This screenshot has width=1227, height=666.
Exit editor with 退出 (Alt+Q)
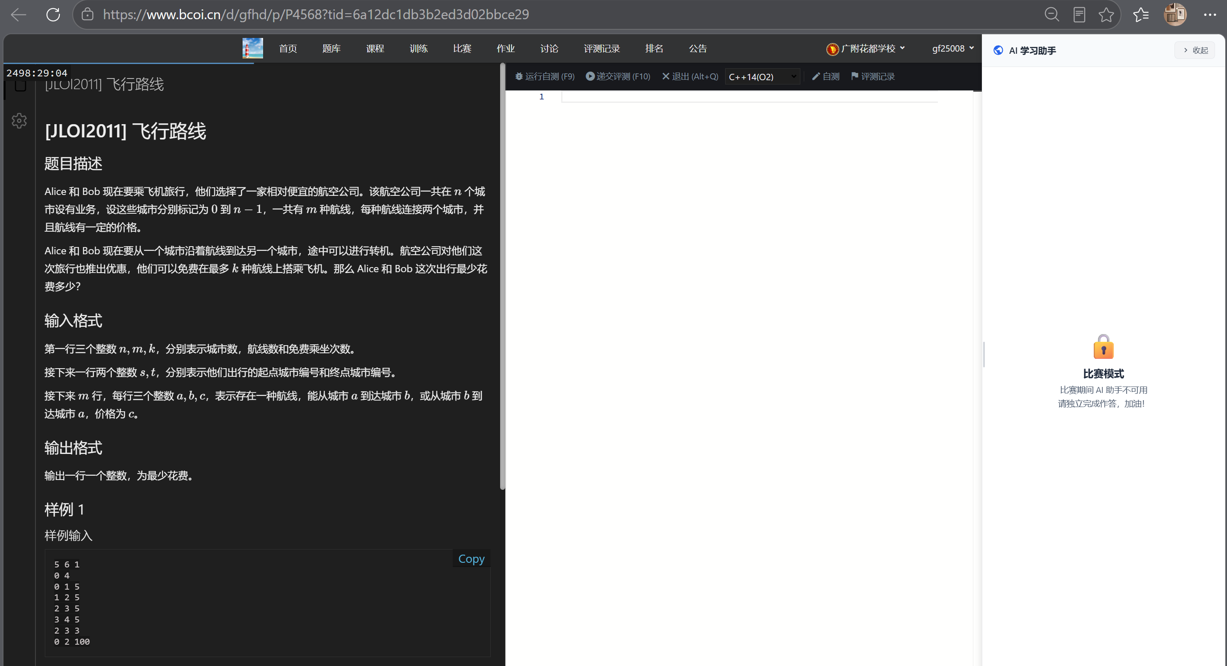690,76
